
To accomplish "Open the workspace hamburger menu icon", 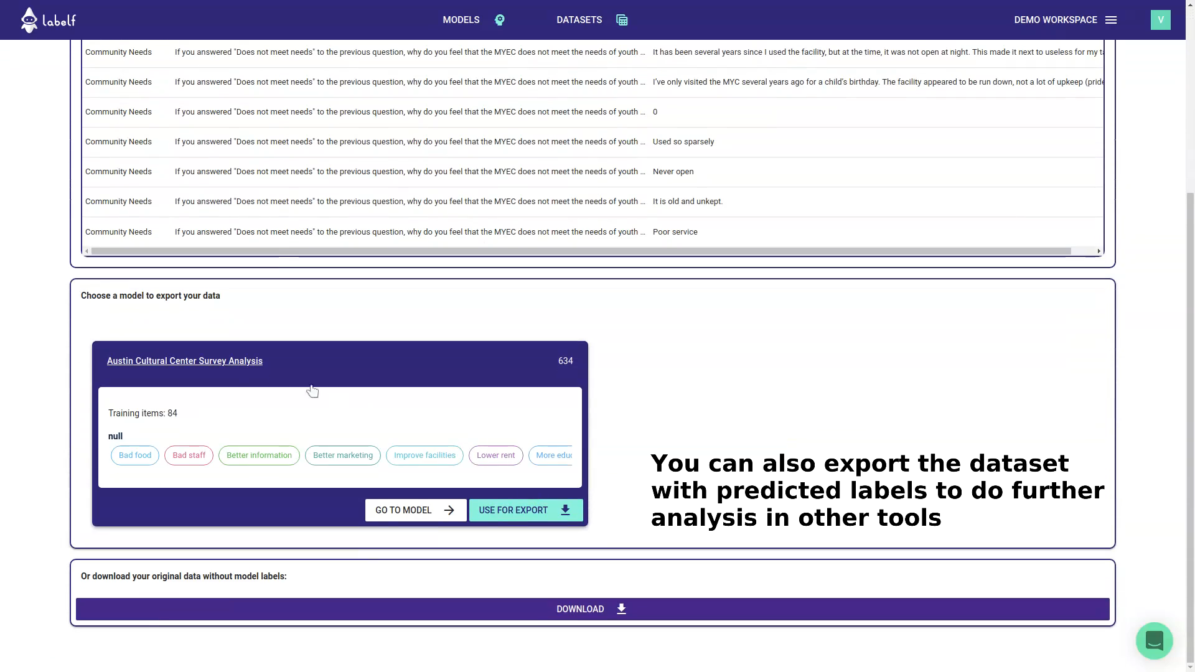I will pos(1111,20).
